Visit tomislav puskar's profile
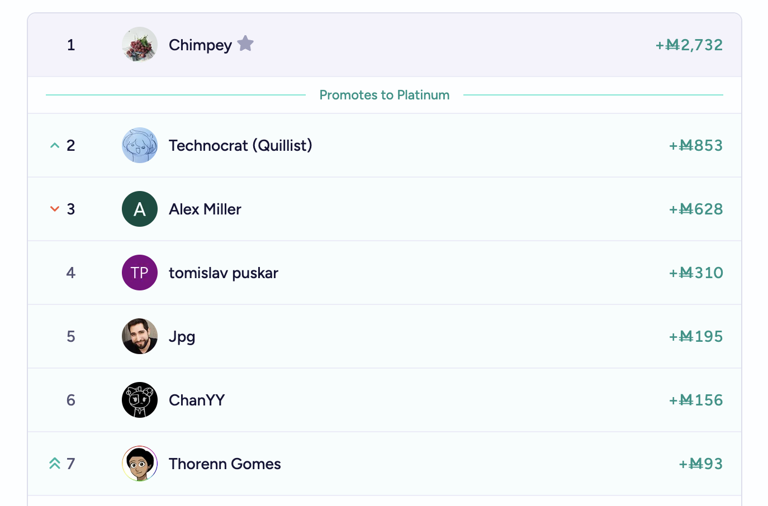Screen dimensions: 768x506 point(224,273)
